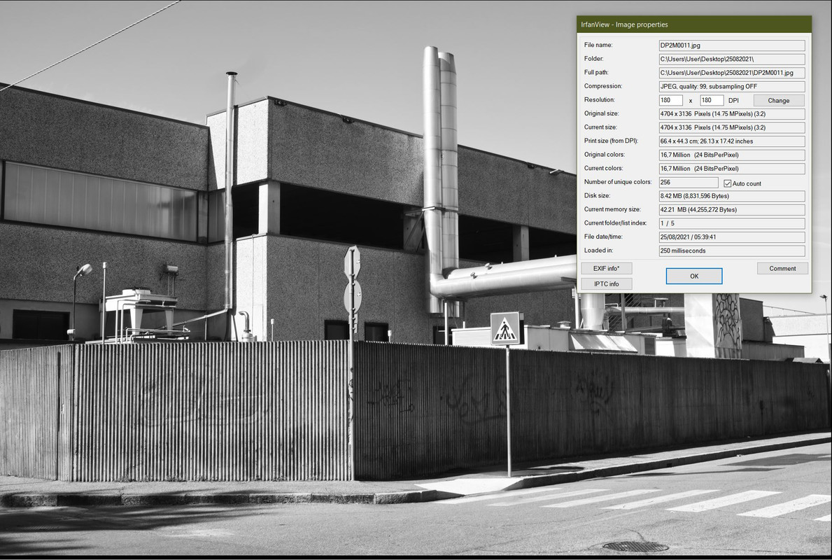Click the Compression value field

tap(732, 87)
